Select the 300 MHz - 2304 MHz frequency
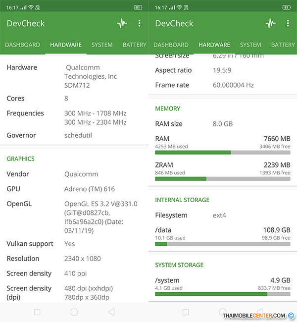297x322 pixels. coord(96,122)
